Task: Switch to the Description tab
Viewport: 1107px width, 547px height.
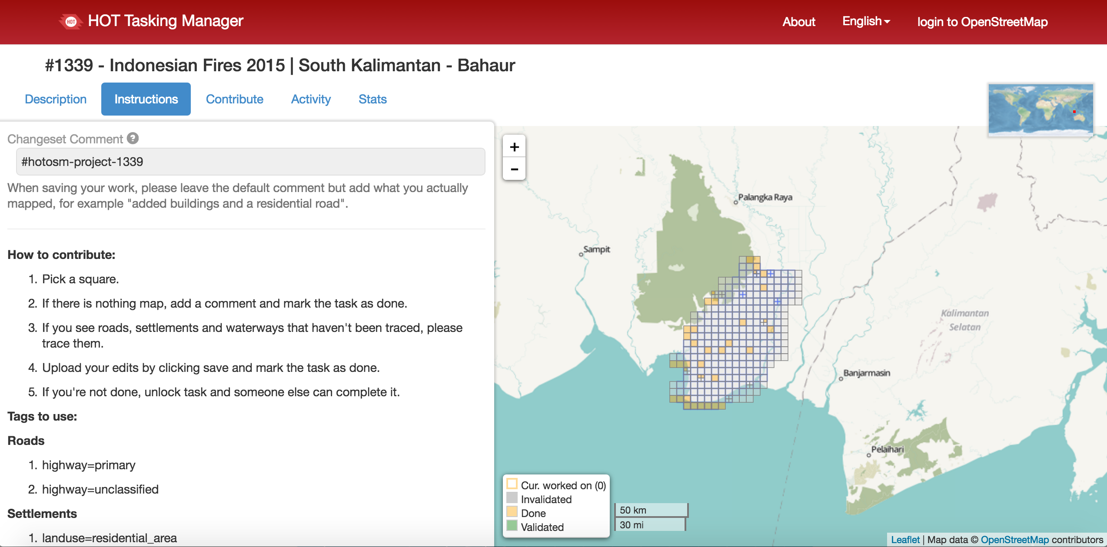Action: [56, 99]
